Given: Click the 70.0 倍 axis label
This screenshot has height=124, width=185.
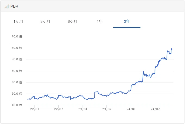Looking at the screenshot, I should [17, 36].
